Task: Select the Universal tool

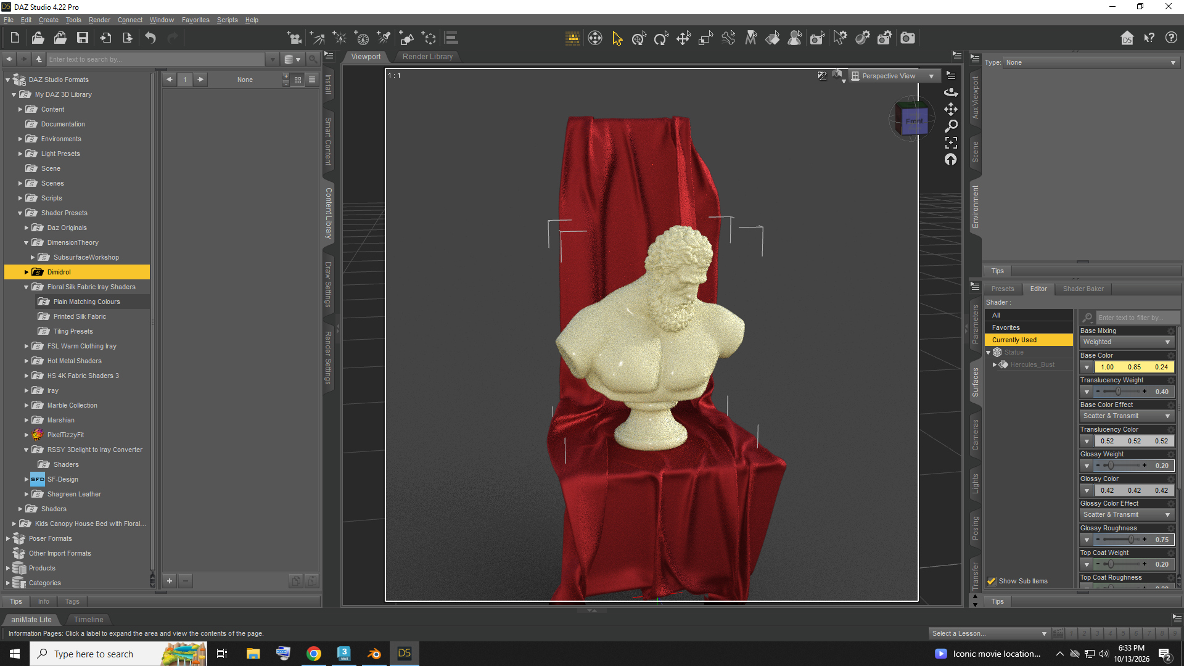Action: [639, 38]
